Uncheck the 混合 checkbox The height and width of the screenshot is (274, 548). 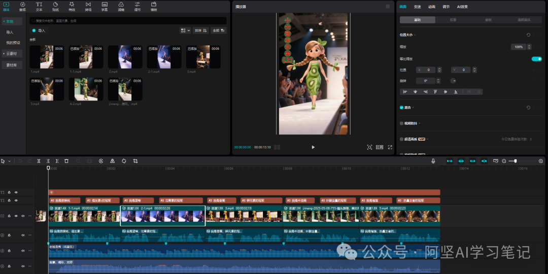(401, 108)
